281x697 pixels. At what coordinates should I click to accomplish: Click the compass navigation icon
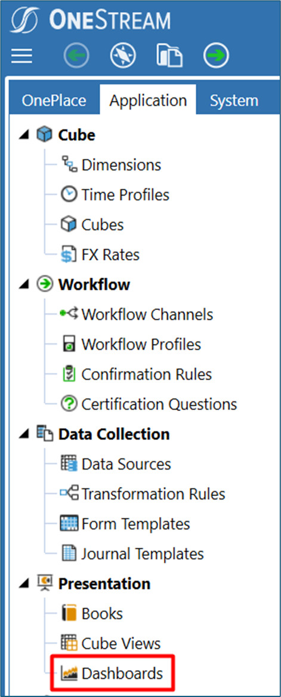[x=122, y=56]
